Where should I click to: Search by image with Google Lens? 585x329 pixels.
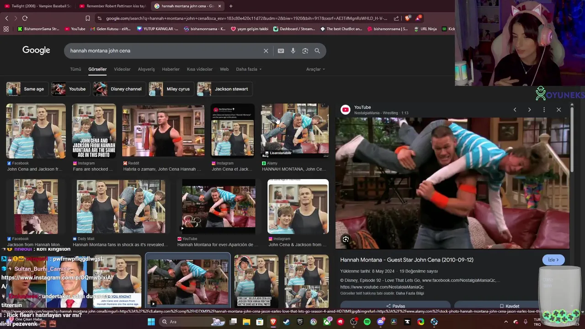coord(305,51)
